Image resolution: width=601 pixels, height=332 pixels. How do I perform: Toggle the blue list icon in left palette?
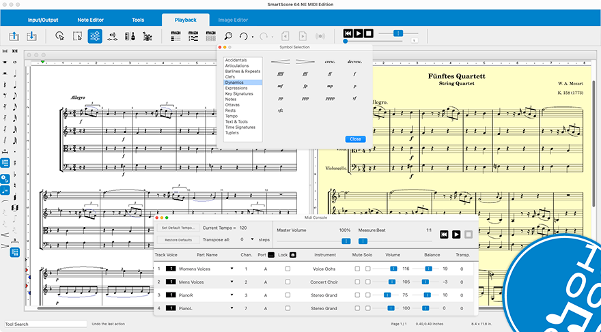[5, 163]
